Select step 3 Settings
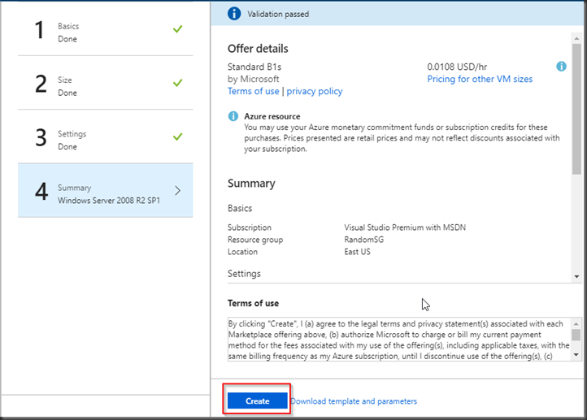Screen dimensions: 587x420 coord(105,140)
